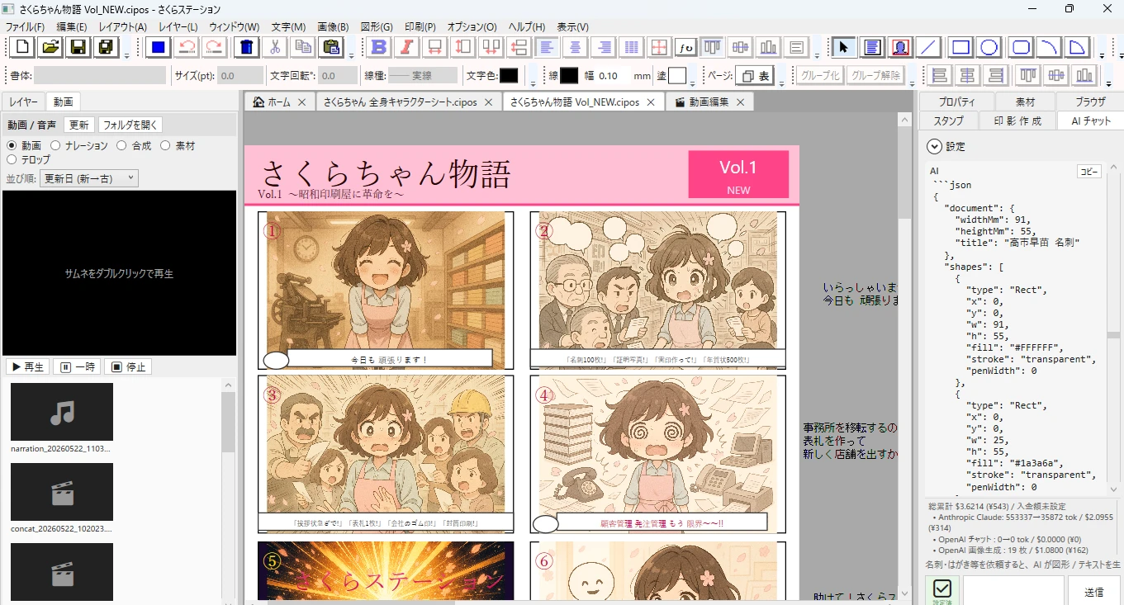
Task: Align text left in the top toolbar
Action: (x=548, y=47)
